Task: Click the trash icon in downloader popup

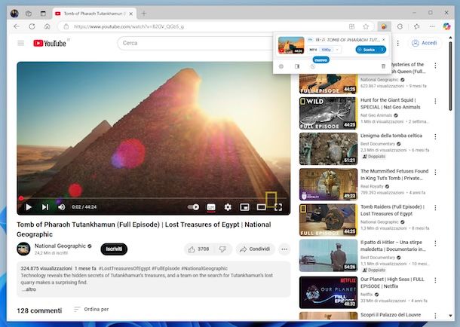Action: click(x=383, y=66)
